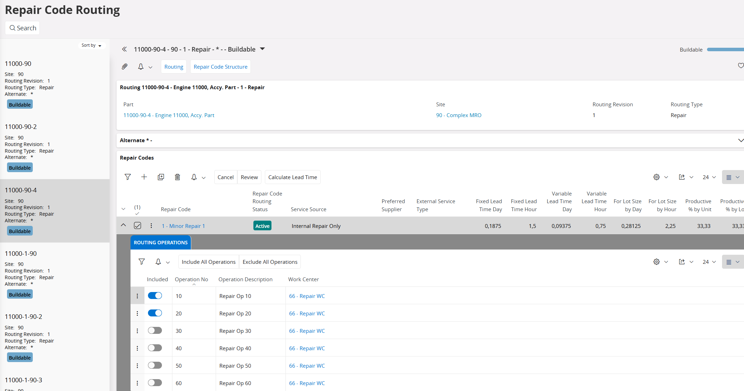Screen dimensions: 744x391
Task: Switch Repair Codes list view layout icon
Action: [729, 177]
